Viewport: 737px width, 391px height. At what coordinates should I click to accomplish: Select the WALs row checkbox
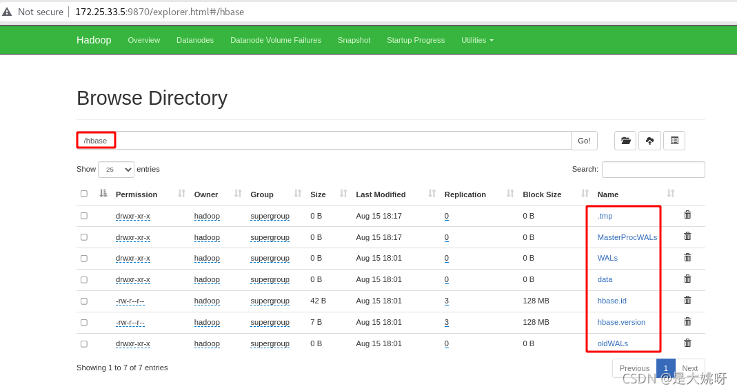coord(84,259)
